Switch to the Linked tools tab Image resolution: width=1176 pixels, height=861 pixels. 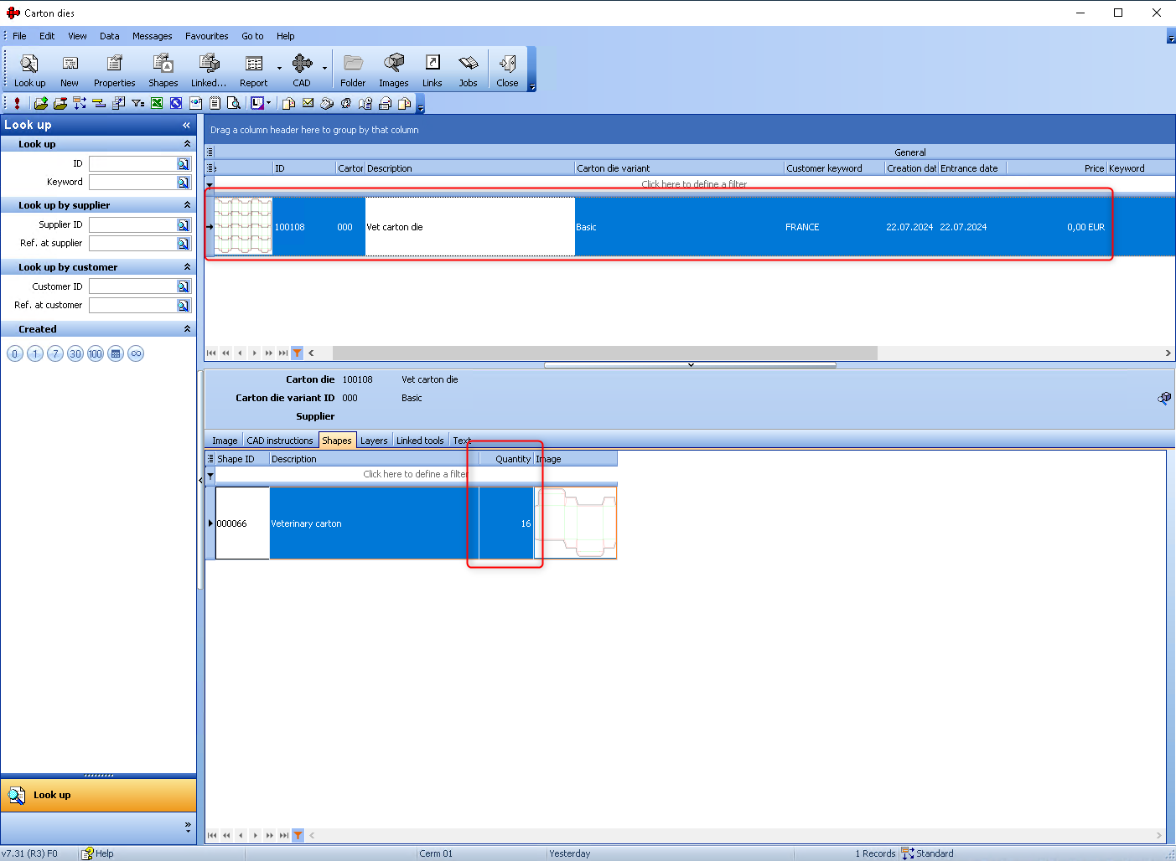420,441
